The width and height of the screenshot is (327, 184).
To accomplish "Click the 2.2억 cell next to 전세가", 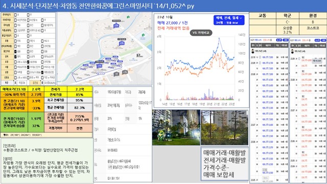I will pos(80,89).
